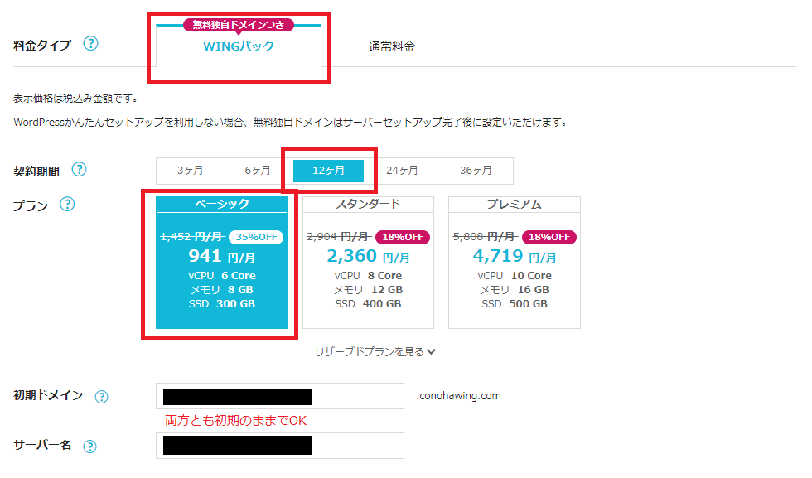
Task: Select the スタンダード plan card
Action: 368,263
